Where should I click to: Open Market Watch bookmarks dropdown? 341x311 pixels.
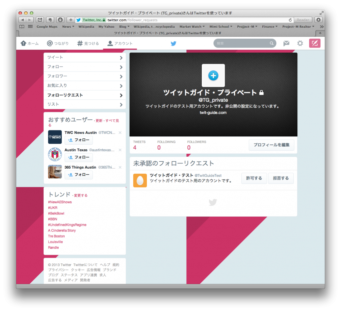tap(192, 27)
